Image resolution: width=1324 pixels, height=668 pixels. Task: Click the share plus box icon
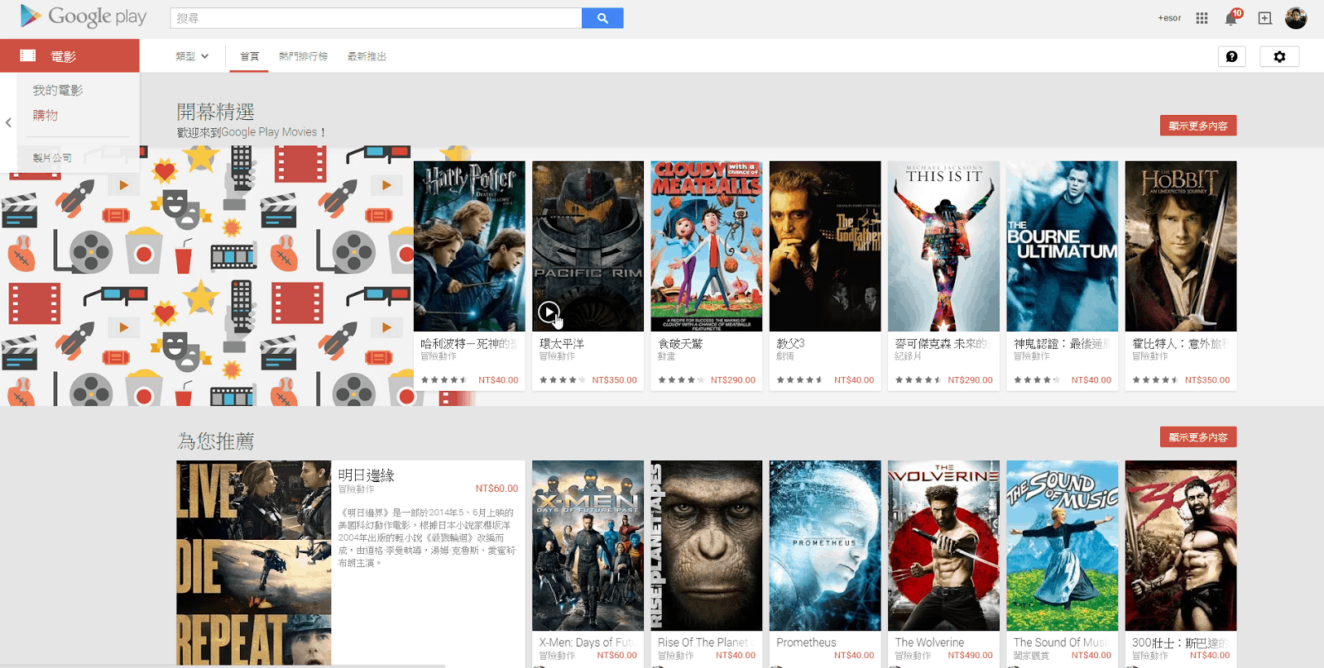coord(1264,18)
